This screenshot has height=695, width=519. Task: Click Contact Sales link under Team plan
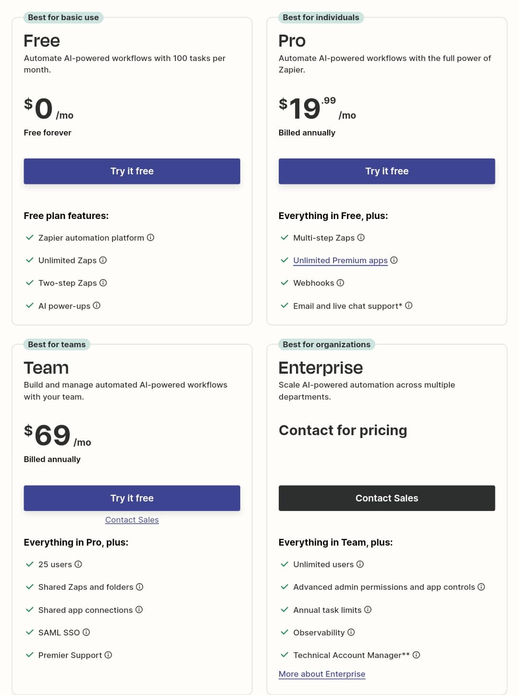coord(132,520)
